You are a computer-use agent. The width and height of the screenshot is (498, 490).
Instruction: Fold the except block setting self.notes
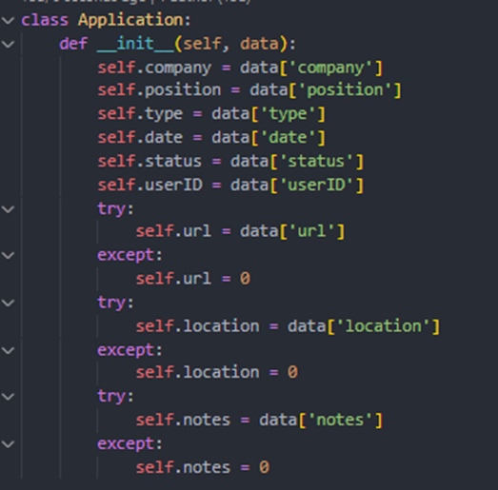click(x=8, y=444)
